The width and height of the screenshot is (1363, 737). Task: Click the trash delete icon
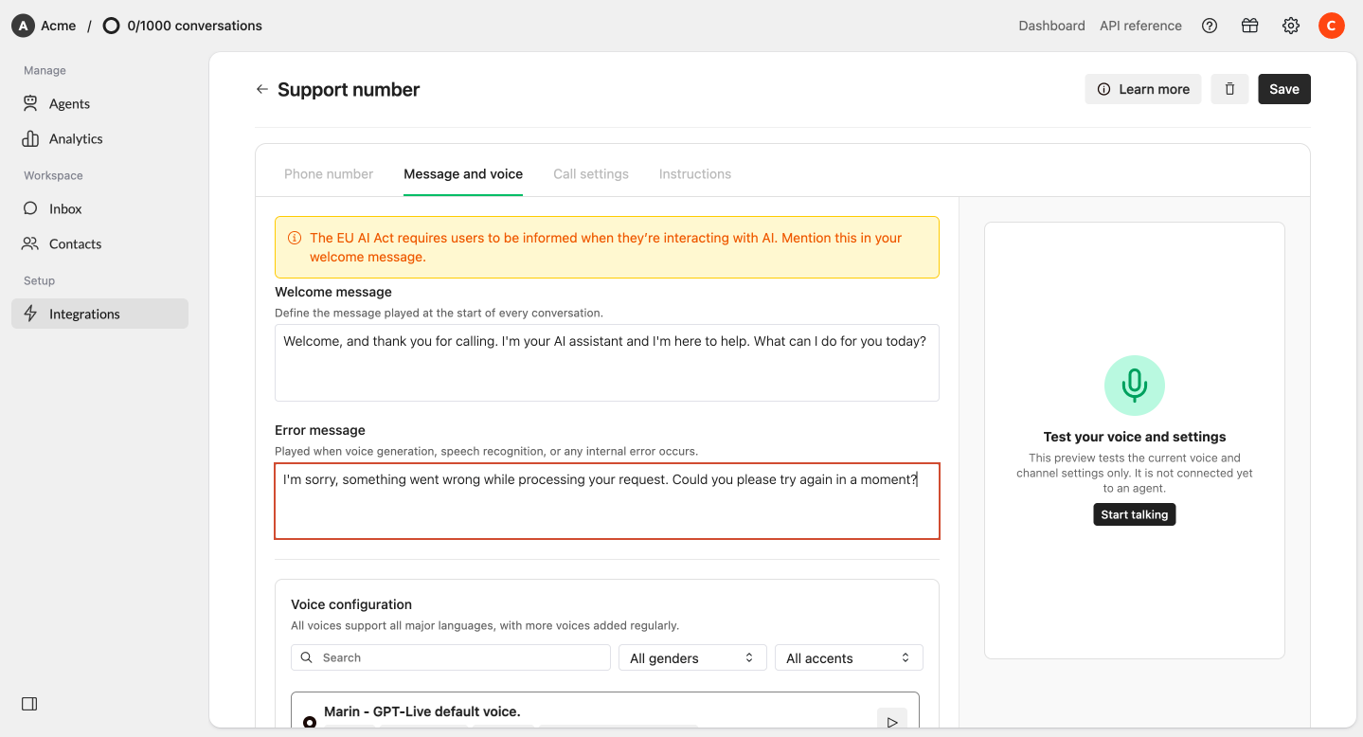pyautogui.click(x=1229, y=89)
